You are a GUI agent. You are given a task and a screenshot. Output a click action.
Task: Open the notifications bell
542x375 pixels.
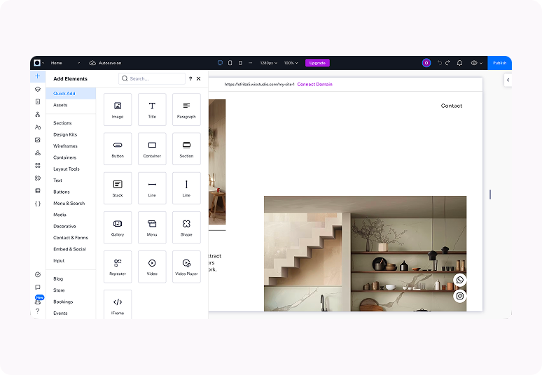(x=459, y=63)
